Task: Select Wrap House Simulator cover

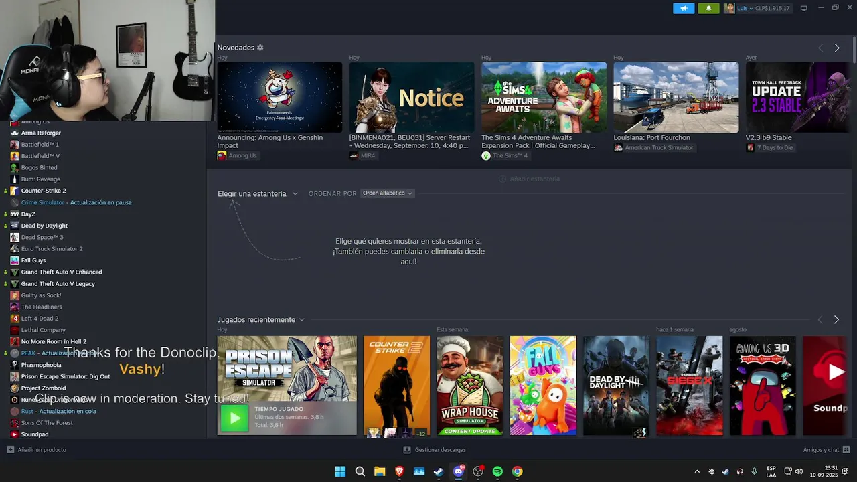Action: 470,386
